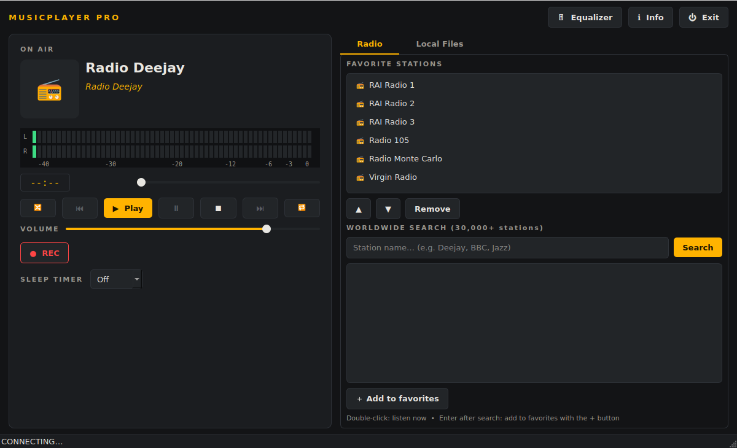Select RAI Radio 2 in favorites
This screenshot has width=737, height=448.
pyautogui.click(x=534, y=104)
